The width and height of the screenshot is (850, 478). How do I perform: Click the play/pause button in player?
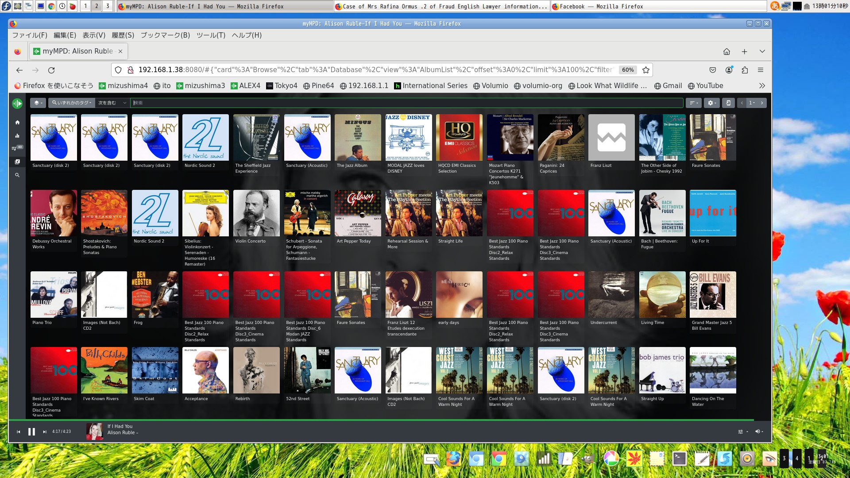click(x=31, y=432)
